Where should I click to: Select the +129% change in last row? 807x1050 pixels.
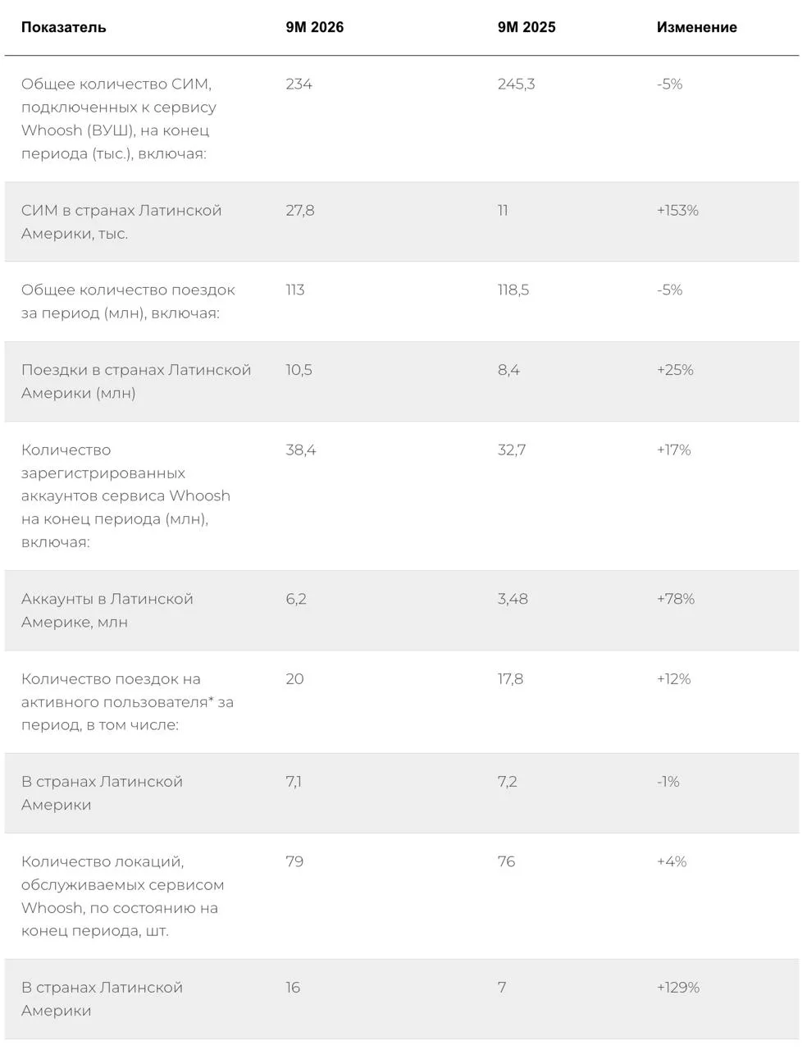point(678,988)
